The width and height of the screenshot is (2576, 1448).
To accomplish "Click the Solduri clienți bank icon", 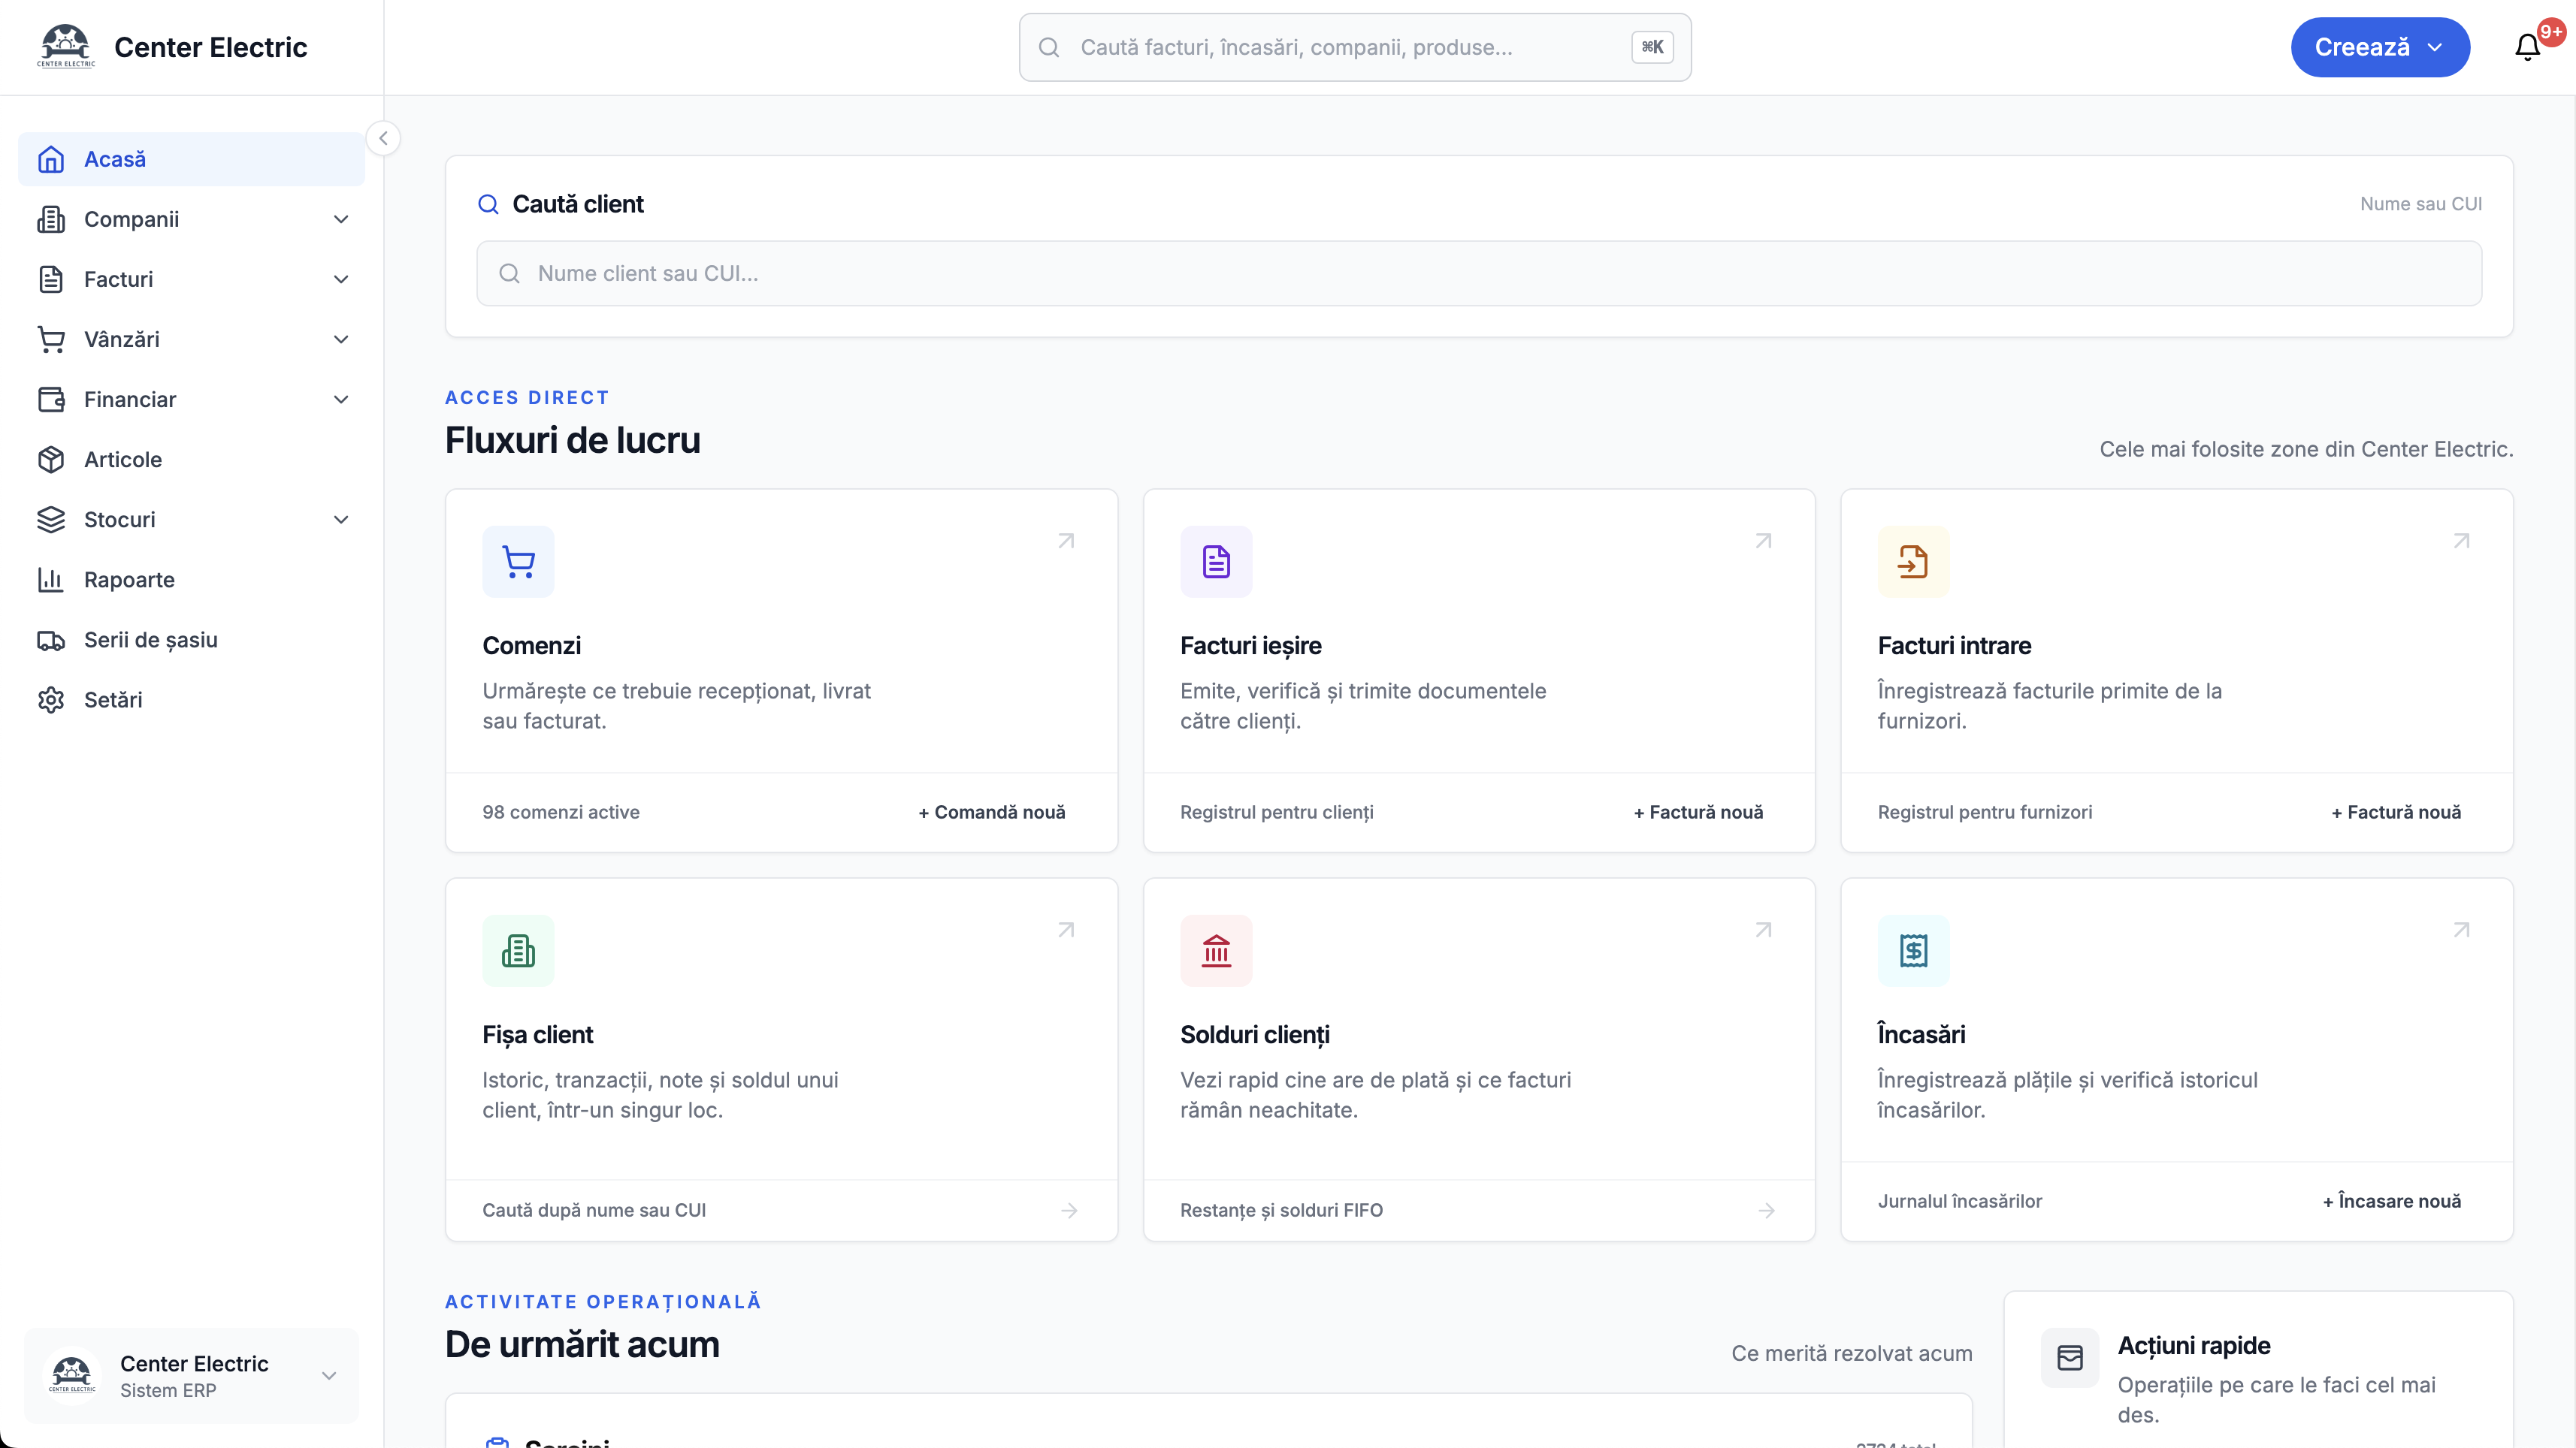I will click(x=1216, y=950).
